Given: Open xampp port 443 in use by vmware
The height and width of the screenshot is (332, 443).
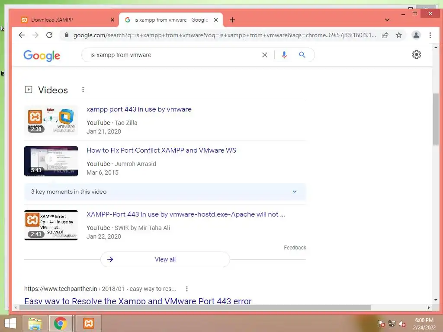Looking at the screenshot, I should tap(139, 109).
